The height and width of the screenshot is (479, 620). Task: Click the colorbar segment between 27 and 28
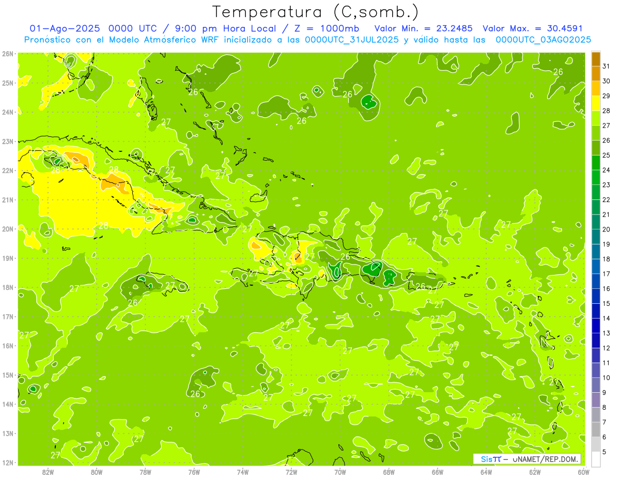tap(596, 118)
